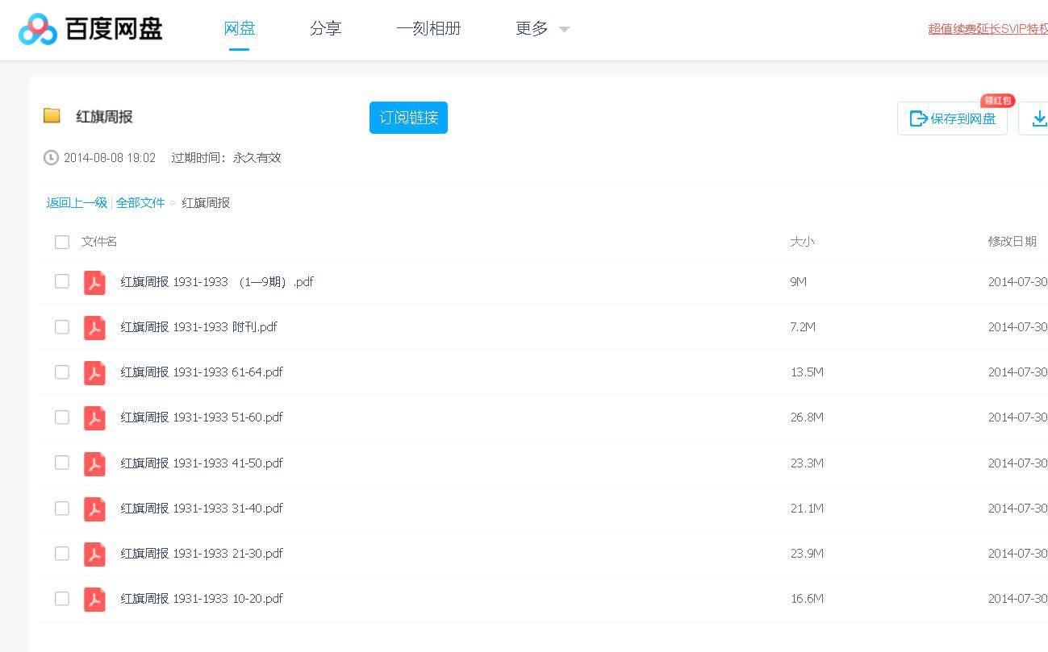The width and height of the screenshot is (1048, 652).
Task: Check the box for (1—9期).pdf
Action: coord(62,281)
